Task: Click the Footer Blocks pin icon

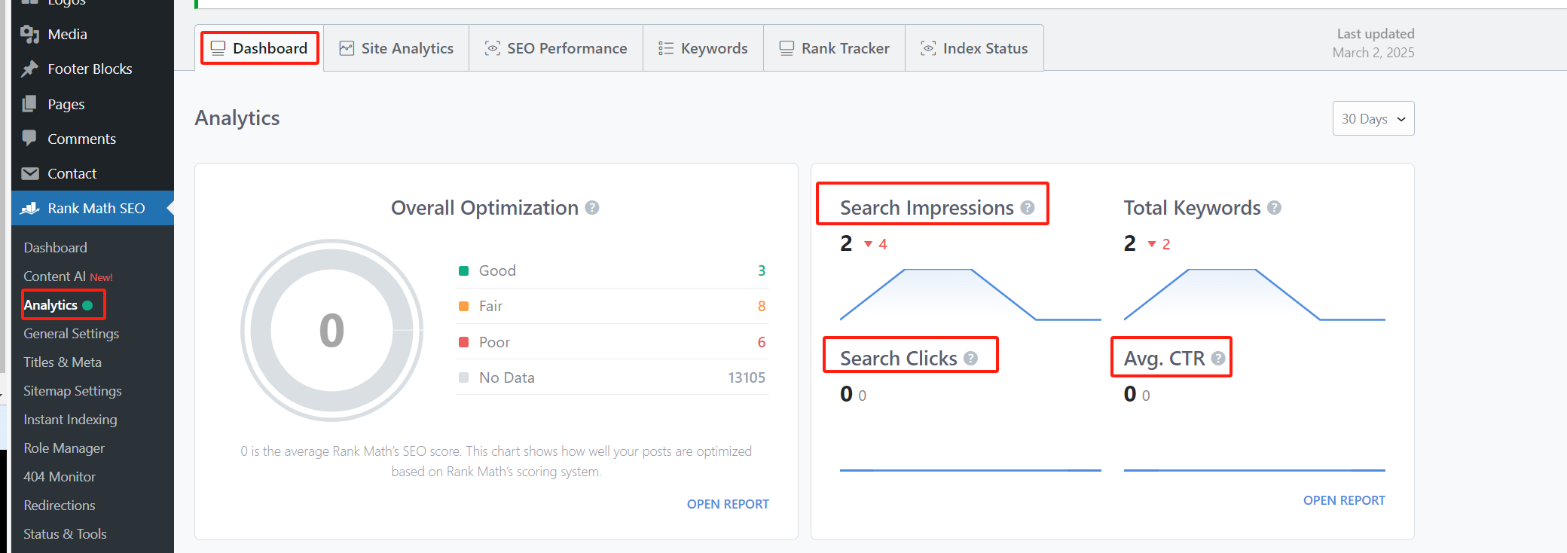Action: pos(29,69)
